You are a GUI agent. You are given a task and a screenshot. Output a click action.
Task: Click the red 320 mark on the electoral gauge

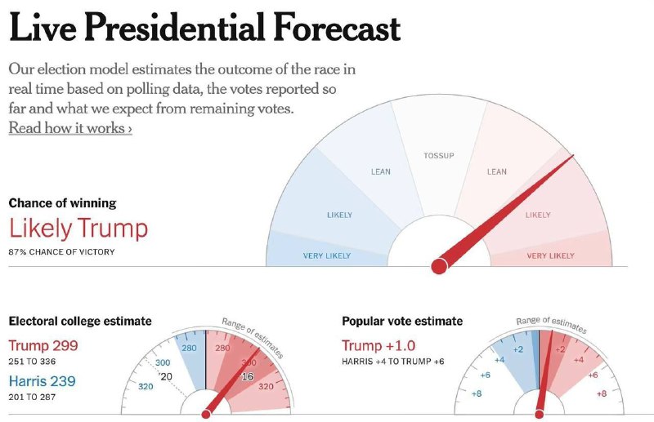[x=267, y=387]
